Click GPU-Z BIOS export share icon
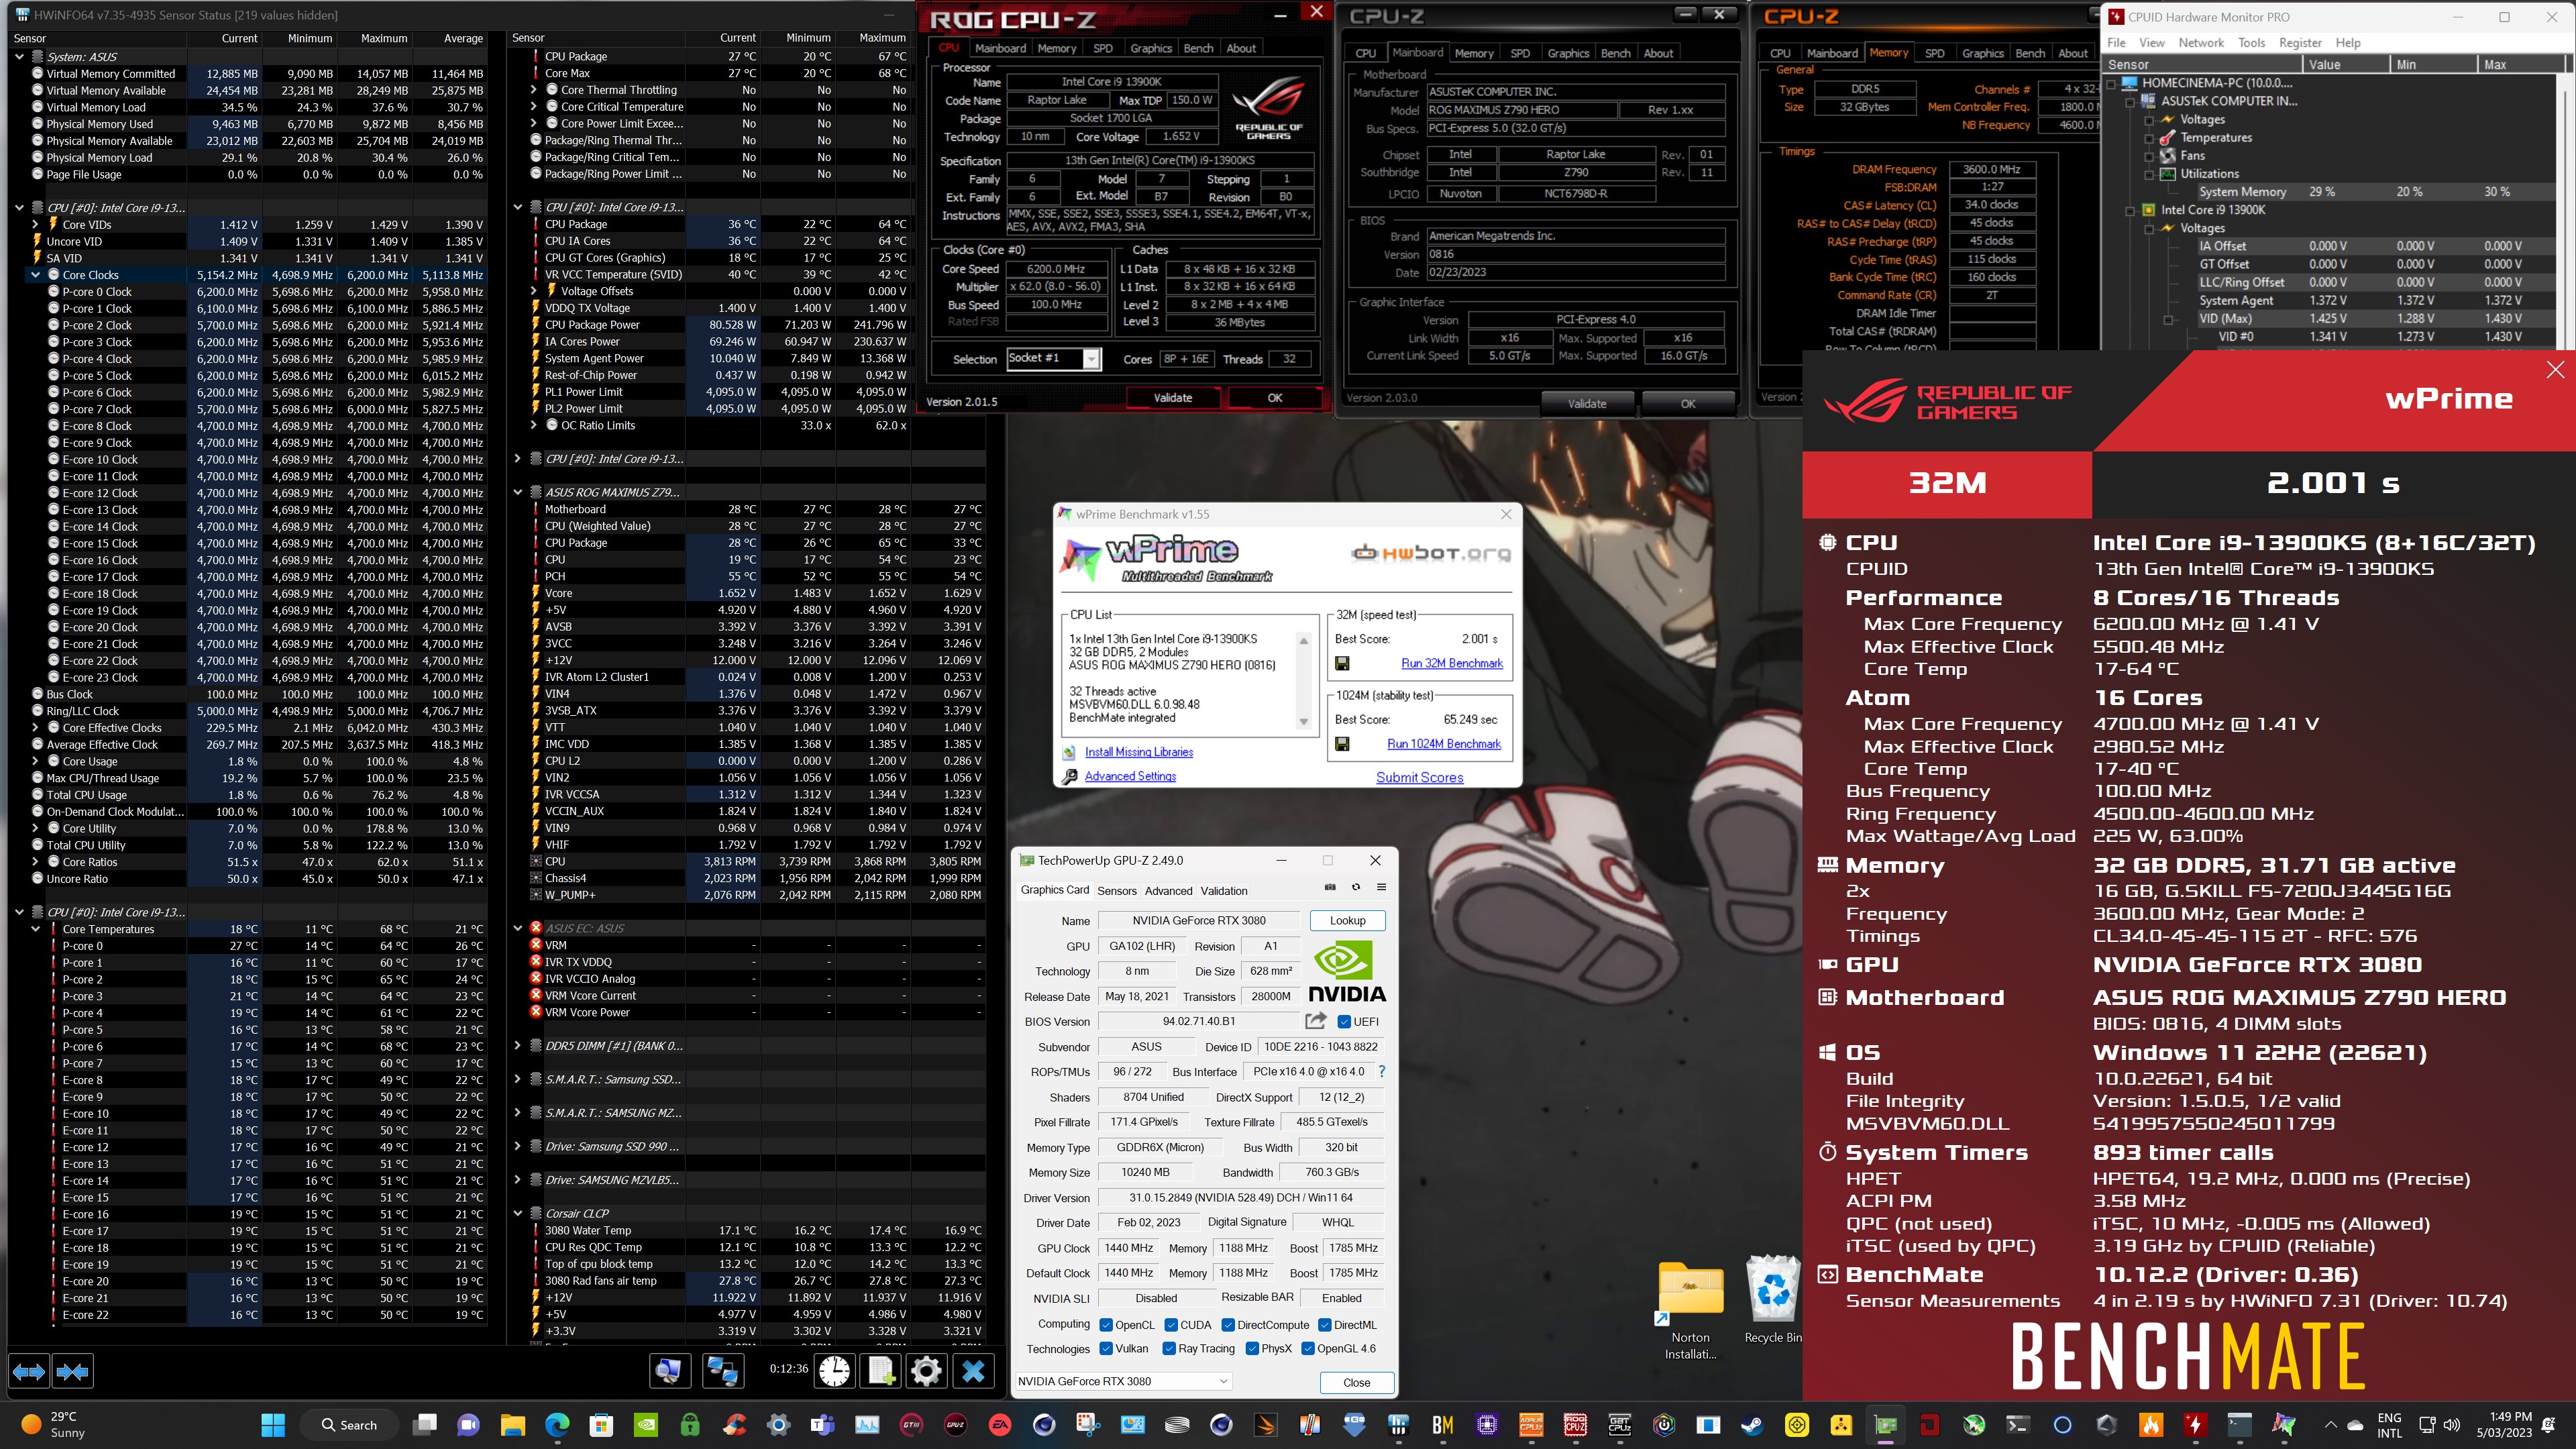This screenshot has height=1449, width=2576. coord(1316,1020)
